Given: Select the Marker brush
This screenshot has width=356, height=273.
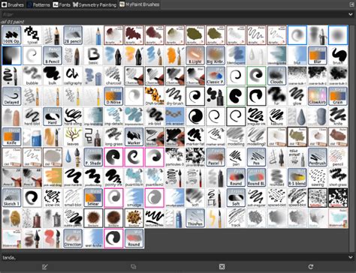Looking at the screenshot, I should pyautogui.click(x=134, y=137).
